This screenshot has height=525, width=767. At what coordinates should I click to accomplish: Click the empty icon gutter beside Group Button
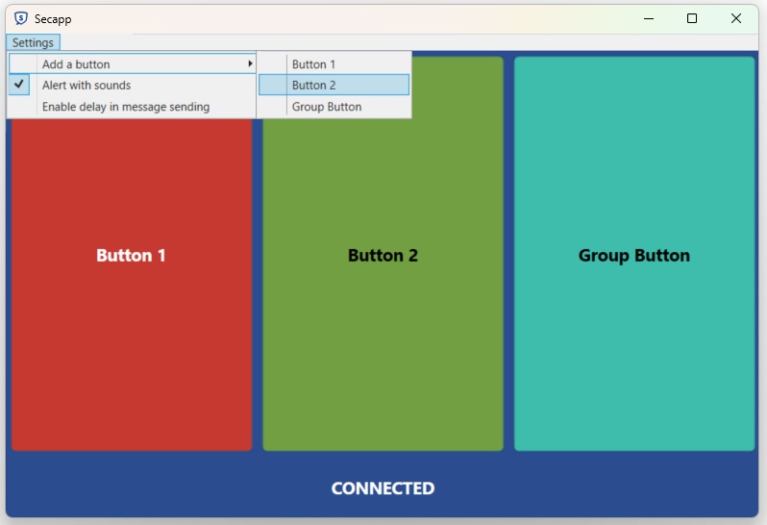(x=273, y=107)
